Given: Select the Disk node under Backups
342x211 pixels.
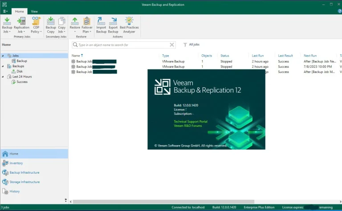Looking at the screenshot, I should 20,71.
